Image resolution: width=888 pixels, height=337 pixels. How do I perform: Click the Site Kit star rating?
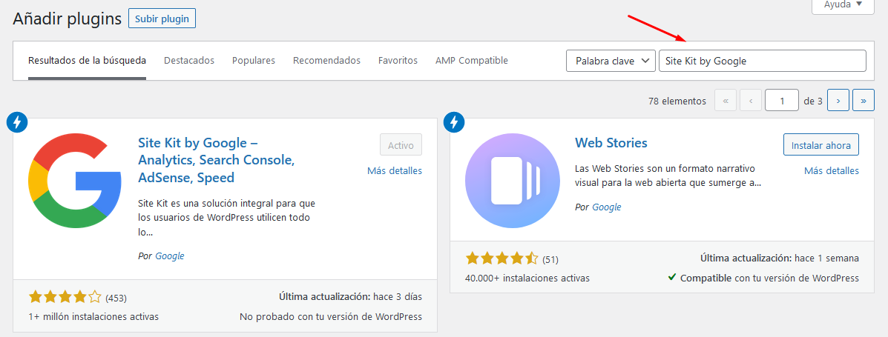click(x=65, y=298)
